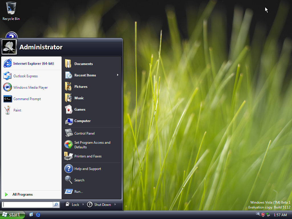
Task: Open Control Panel
Action: pos(84,133)
